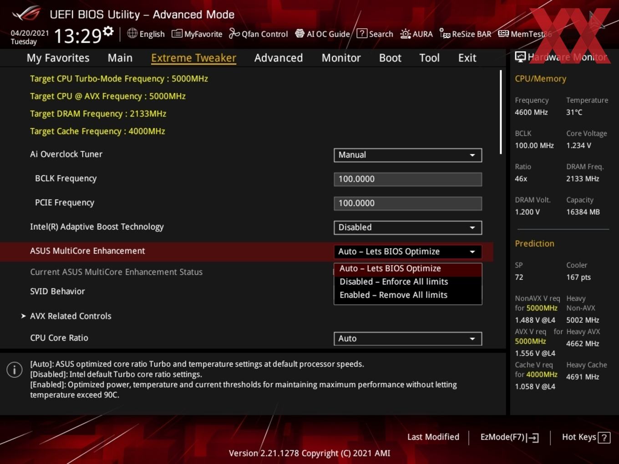Click the Qfan Control label
The width and height of the screenshot is (619, 464).
click(x=265, y=34)
